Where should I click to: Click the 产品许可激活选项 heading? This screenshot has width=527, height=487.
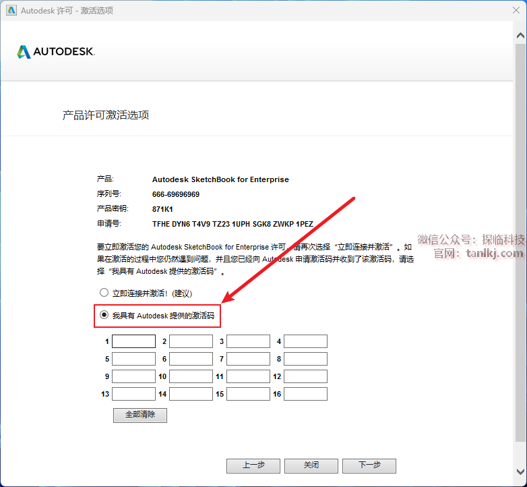(x=106, y=115)
